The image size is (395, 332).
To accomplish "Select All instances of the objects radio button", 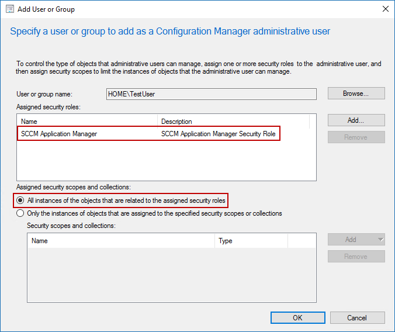I will pos(20,200).
